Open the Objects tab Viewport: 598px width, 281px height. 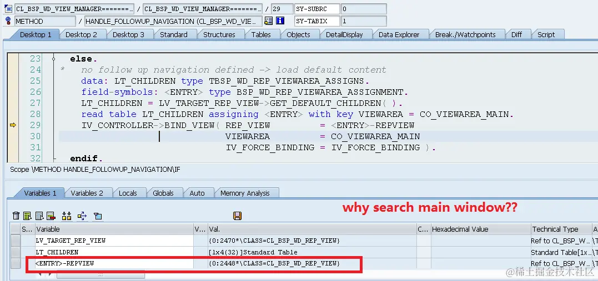(298, 35)
